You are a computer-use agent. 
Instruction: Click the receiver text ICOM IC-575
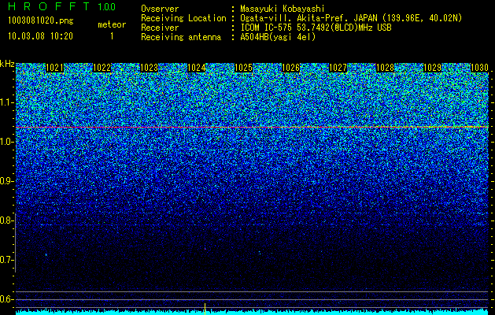(x=268, y=28)
